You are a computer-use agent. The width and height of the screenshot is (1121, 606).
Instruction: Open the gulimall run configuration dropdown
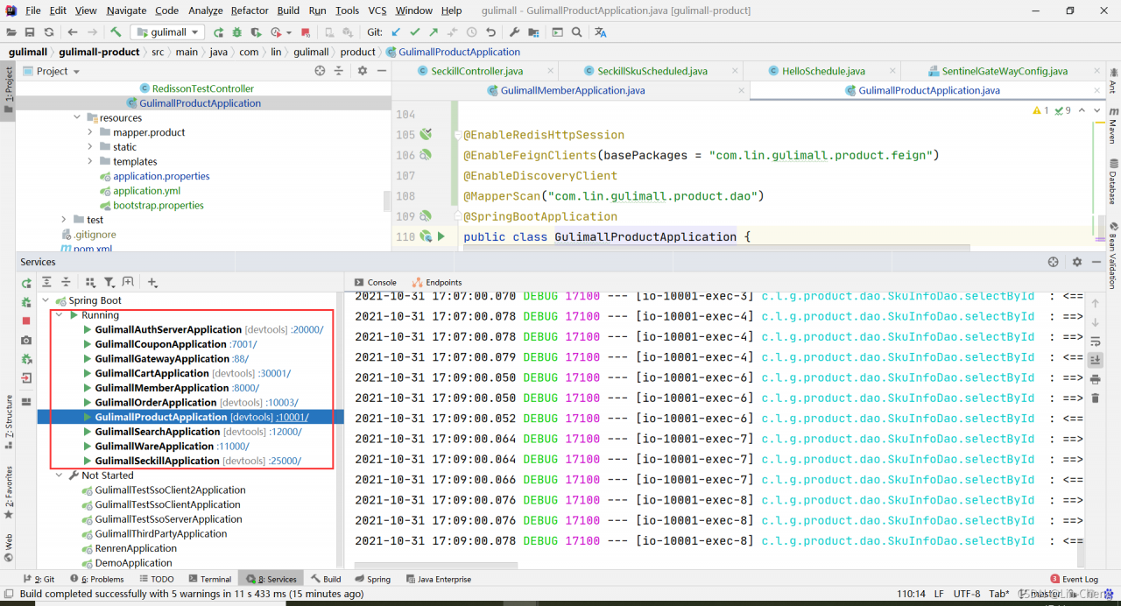[168, 32]
